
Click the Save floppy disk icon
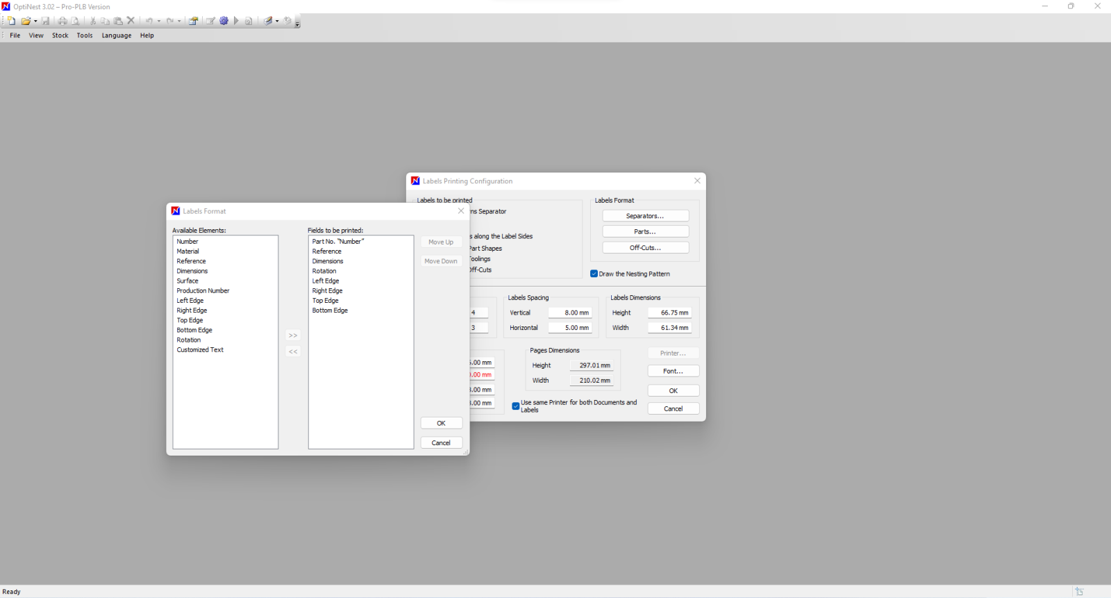click(45, 21)
